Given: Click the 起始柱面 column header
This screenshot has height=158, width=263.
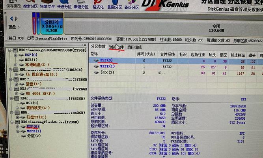Looking at the screenshot, I should tap(198, 55).
